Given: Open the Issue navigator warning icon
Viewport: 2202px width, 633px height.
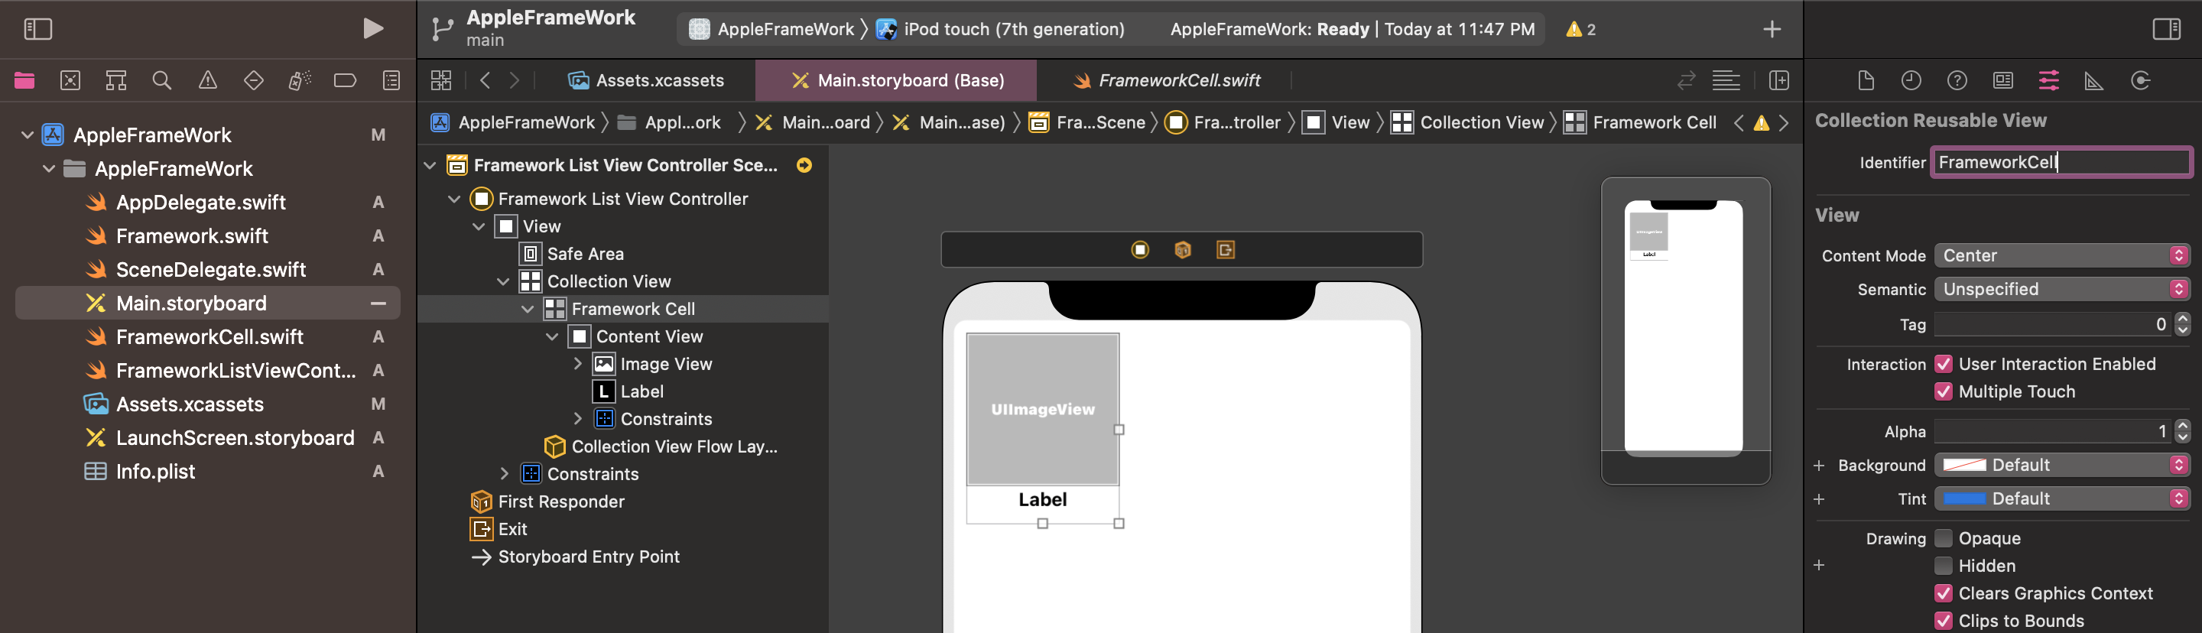Looking at the screenshot, I should [208, 81].
